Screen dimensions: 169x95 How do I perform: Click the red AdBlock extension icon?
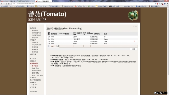pos(157,4)
